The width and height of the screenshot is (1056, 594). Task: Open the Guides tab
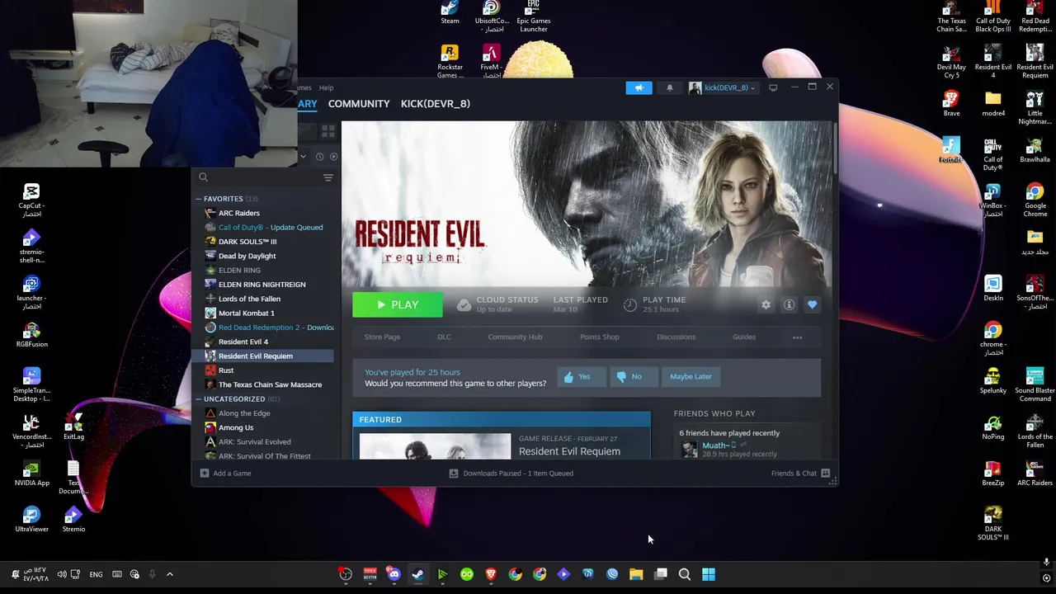tap(744, 337)
